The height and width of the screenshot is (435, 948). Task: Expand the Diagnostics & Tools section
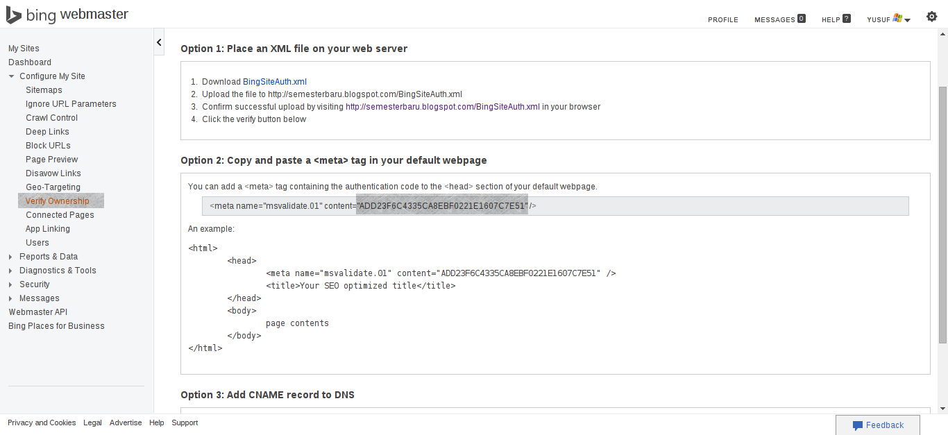click(11, 271)
